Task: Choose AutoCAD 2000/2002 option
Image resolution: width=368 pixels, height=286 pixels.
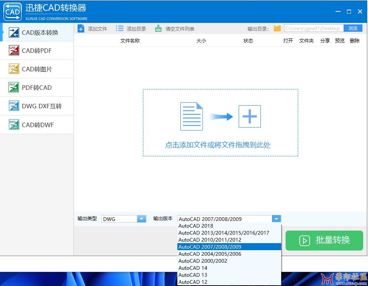Action: 229,261
